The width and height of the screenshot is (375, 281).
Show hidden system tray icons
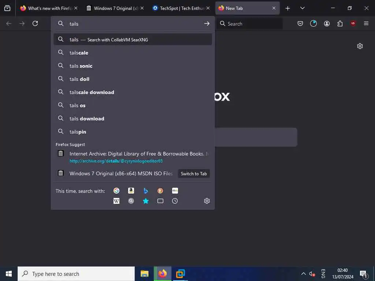303,274
